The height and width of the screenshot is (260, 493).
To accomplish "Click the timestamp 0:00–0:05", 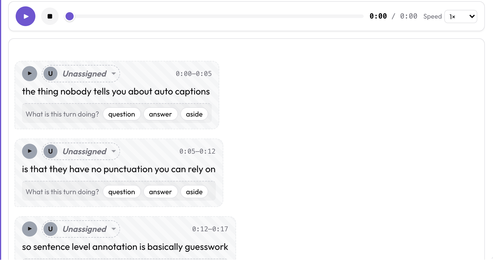I will pyautogui.click(x=194, y=74).
